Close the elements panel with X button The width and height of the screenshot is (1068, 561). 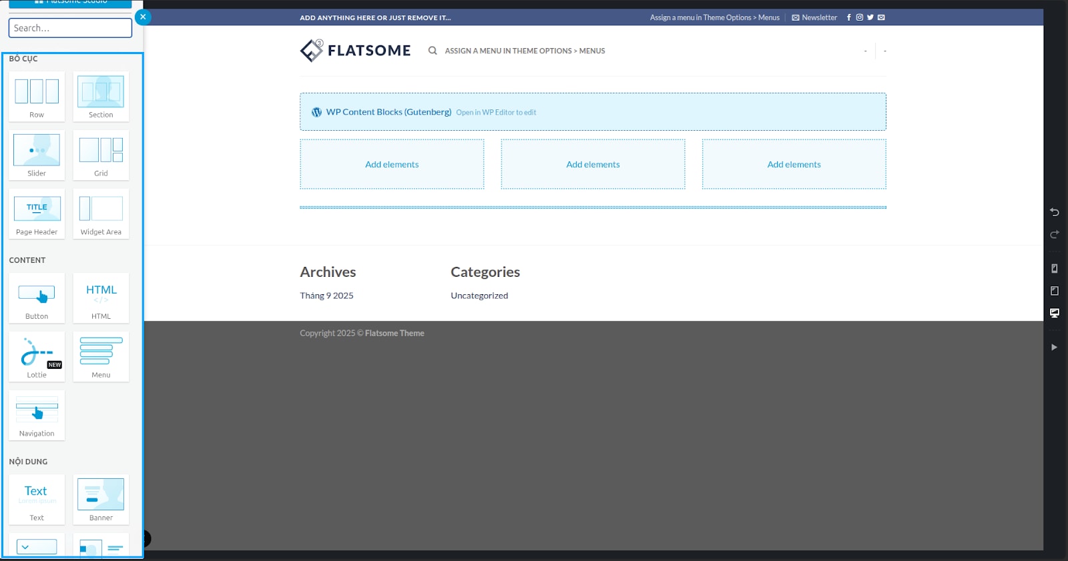coord(143,17)
